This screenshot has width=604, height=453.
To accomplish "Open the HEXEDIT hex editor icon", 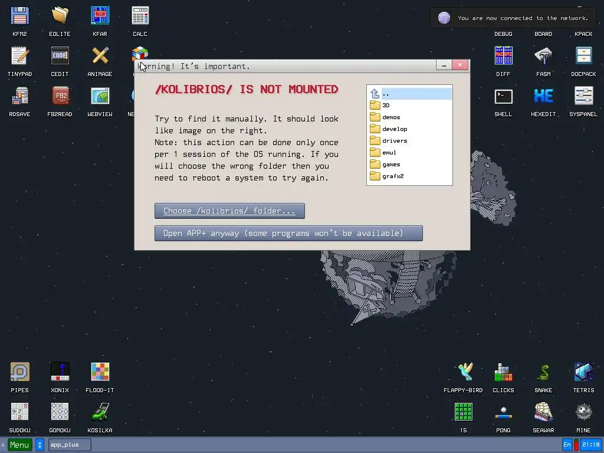I will pos(543,96).
